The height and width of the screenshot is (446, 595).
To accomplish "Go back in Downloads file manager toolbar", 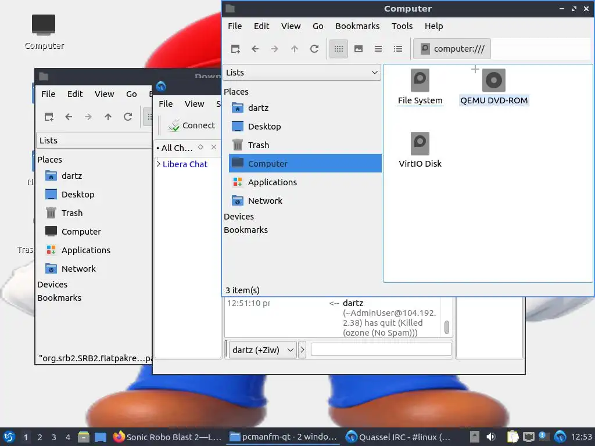I will tap(69, 117).
